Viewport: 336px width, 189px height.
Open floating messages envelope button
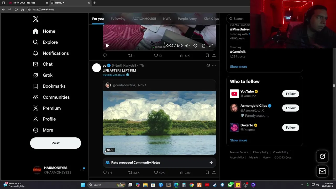pyautogui.click(x=322, y=171)
